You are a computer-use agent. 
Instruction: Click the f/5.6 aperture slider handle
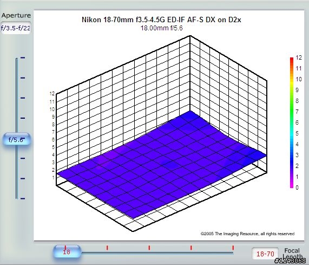tap(17, 139)
